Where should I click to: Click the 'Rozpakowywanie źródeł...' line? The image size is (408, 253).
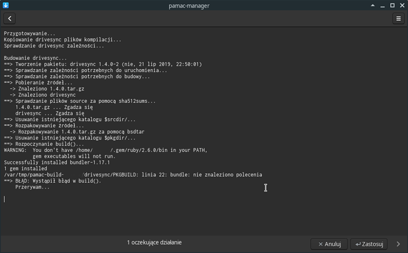click(x=44, y=125)
